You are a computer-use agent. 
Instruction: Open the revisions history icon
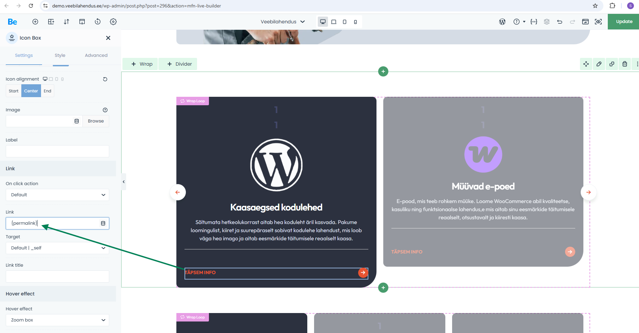98,22
